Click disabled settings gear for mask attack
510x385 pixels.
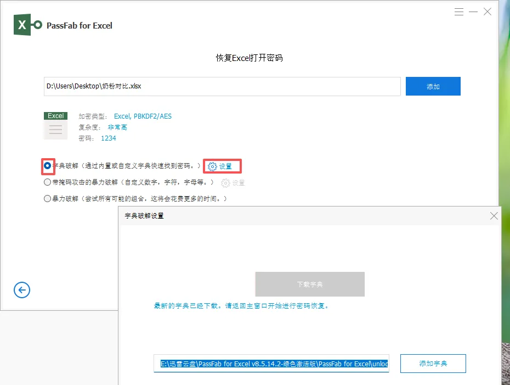point(225,183)
